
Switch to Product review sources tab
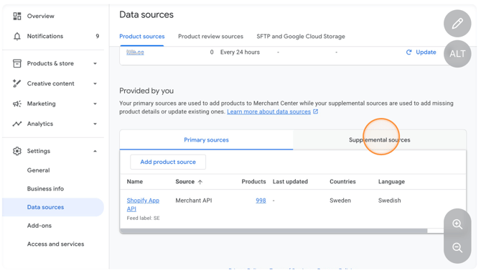pos(211,37)
